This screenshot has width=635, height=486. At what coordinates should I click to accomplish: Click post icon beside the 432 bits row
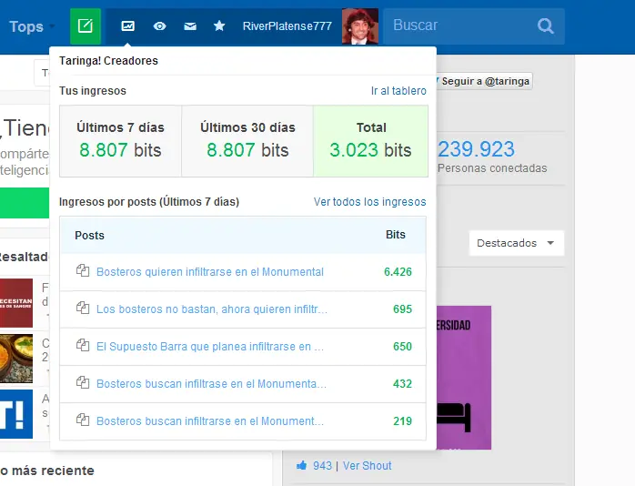tap(83, 382)
